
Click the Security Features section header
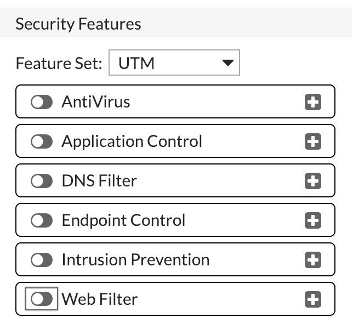click(x=78, y=24)
